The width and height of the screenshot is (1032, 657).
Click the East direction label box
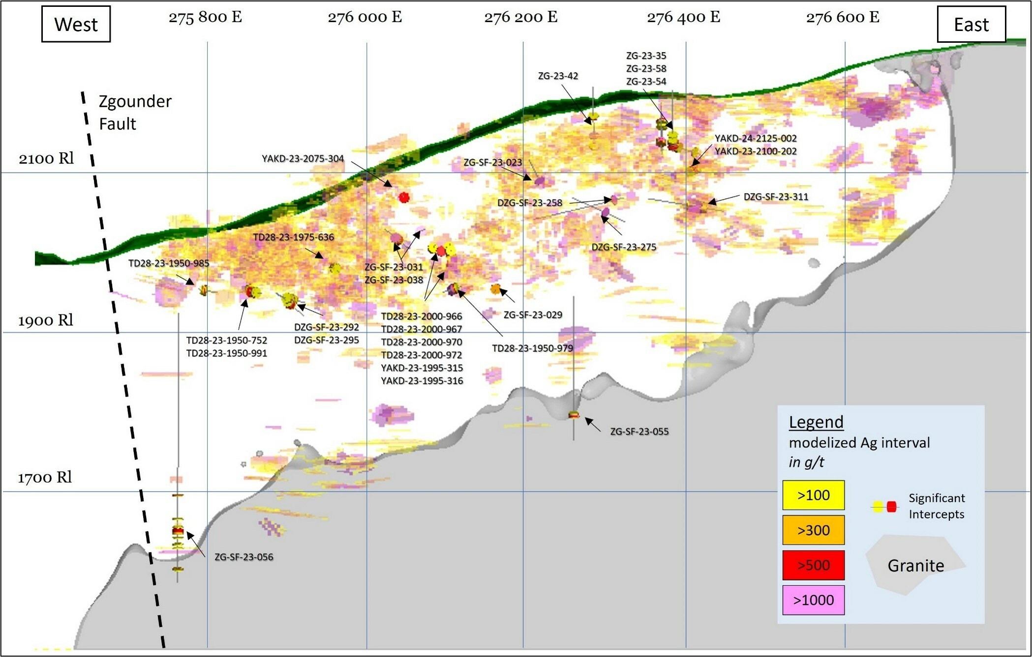click(971, 24)
